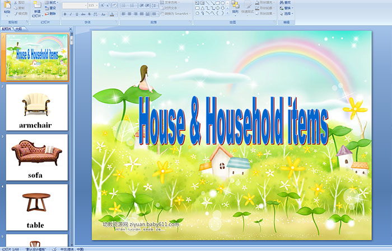Open the Font dialog launcher

116,22
